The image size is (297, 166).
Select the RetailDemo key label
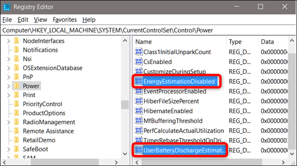39,140
